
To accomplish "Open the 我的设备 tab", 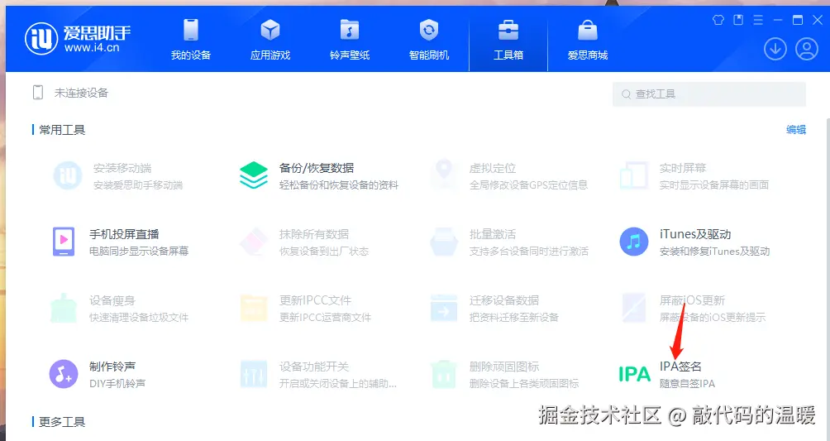I will [x=191, y=39].
